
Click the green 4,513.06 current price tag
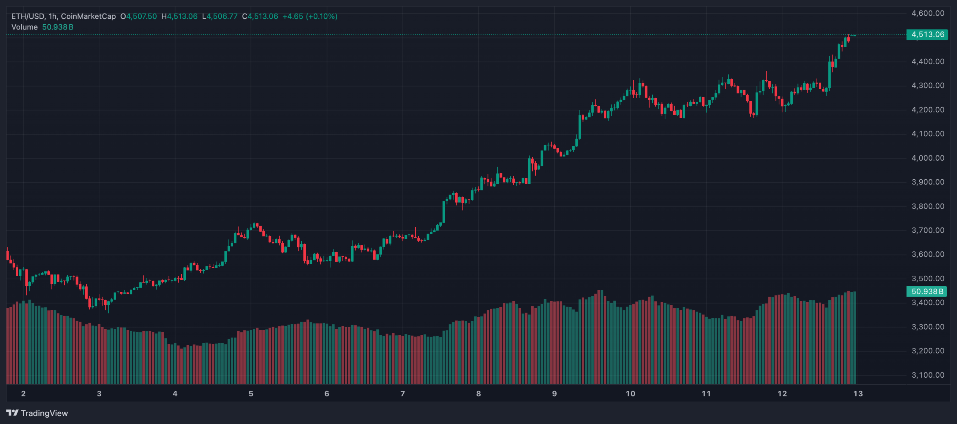click(x=927, y=35)
